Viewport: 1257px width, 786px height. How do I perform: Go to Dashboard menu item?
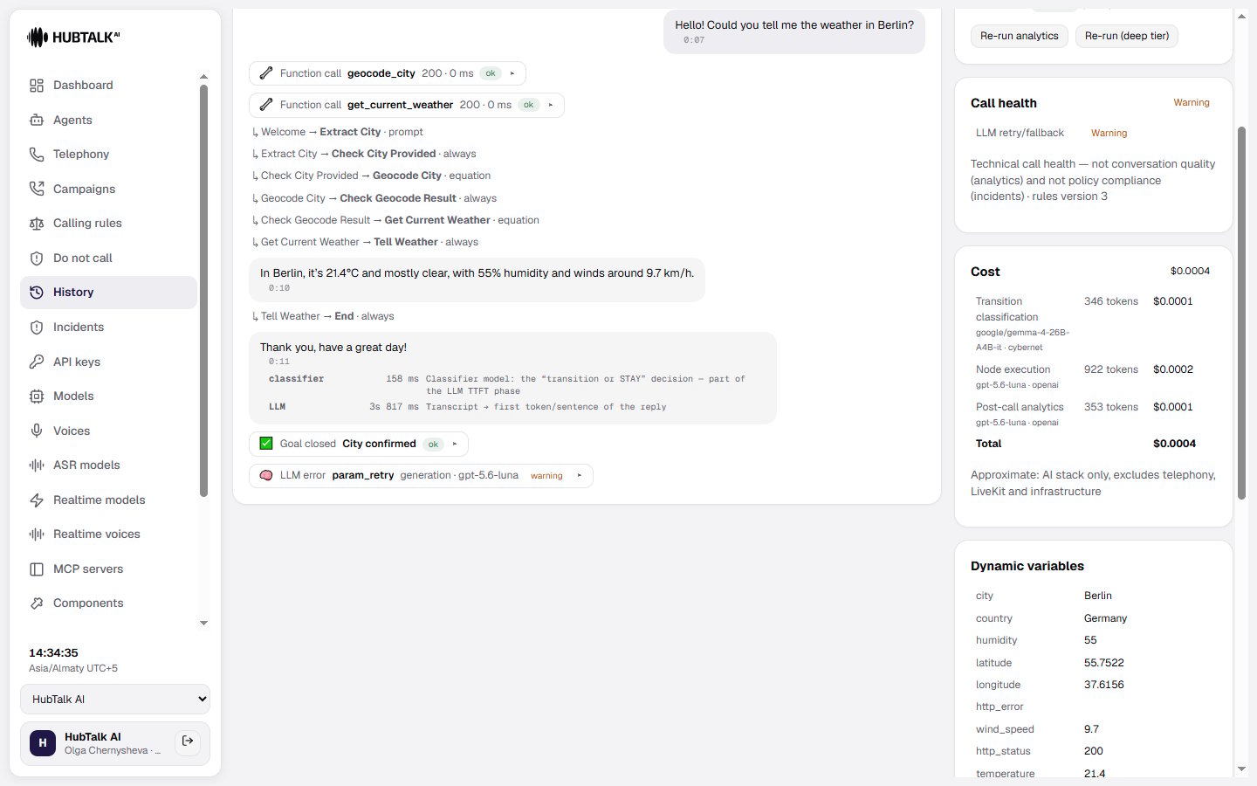[109, 86]
